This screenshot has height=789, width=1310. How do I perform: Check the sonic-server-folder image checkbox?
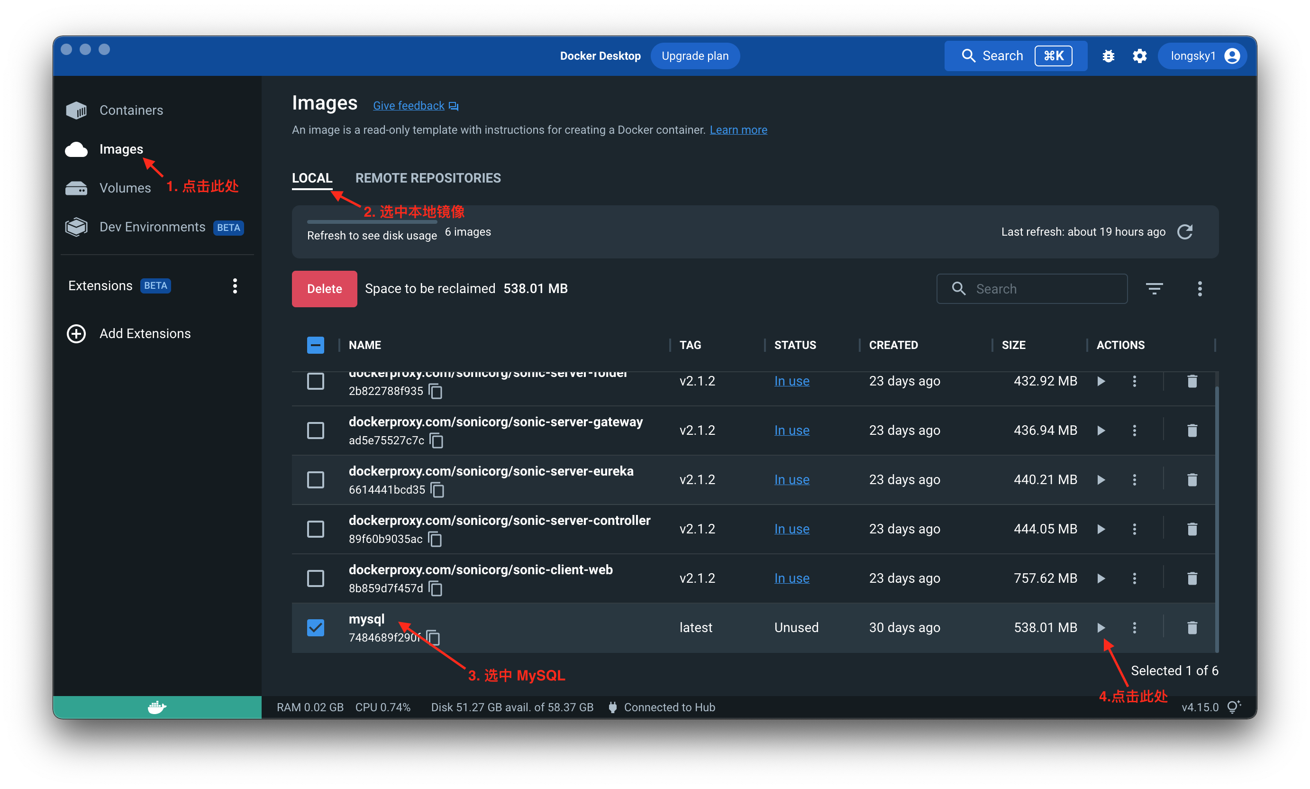coord(315,381)
